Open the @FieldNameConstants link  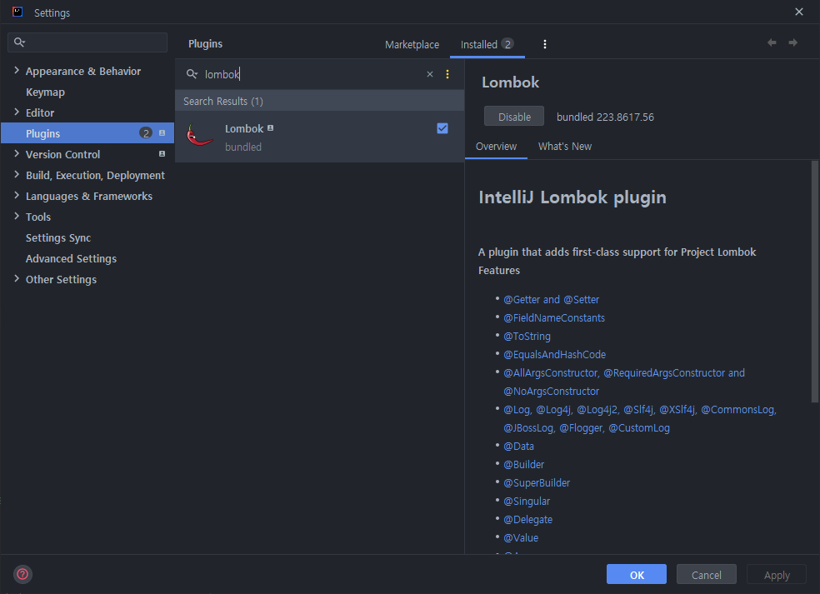coord(554,318)
